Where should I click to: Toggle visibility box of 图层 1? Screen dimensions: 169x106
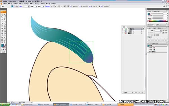(x=123, y=31)
